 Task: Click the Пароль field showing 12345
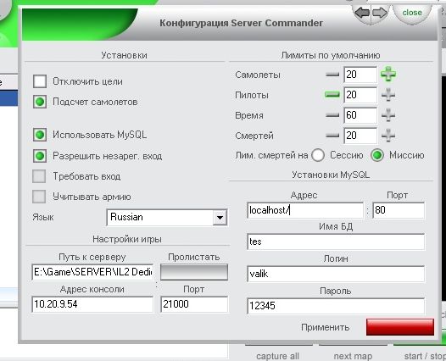(336, 306)
